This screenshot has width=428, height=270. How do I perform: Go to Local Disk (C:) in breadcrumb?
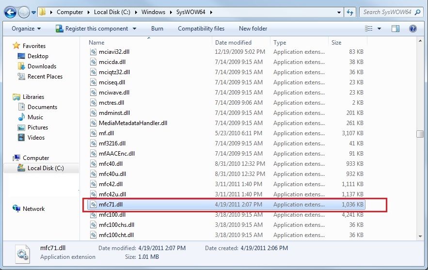[x=112, y=12]
